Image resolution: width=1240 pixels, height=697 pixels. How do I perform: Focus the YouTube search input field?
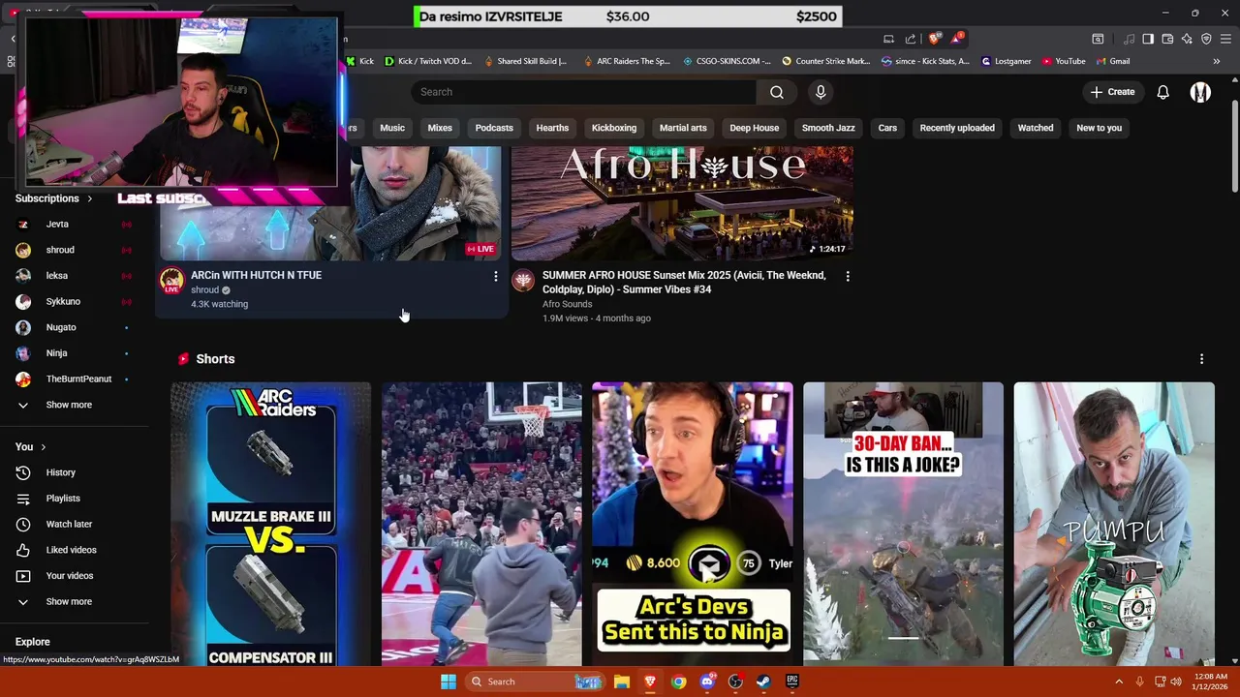coord(583,92)
